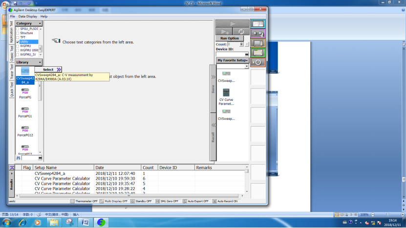Viewport: 406px width, 228px height.
Task: Select the ForcePG12 library item
Action: click(x=25, y=132)
